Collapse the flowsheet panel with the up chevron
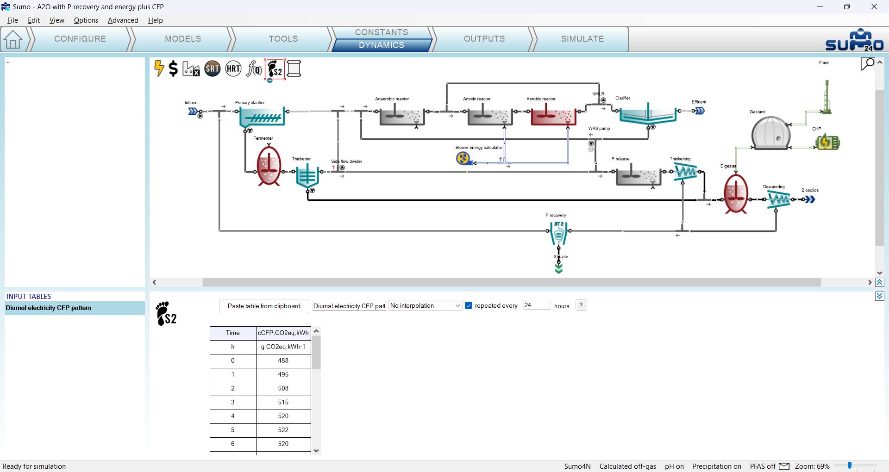 coord(880,282)
